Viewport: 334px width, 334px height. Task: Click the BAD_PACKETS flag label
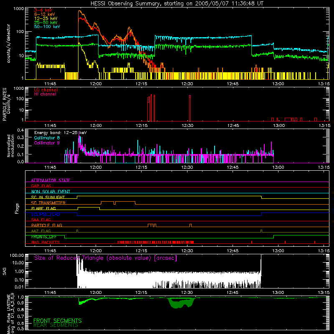point(46,242)
